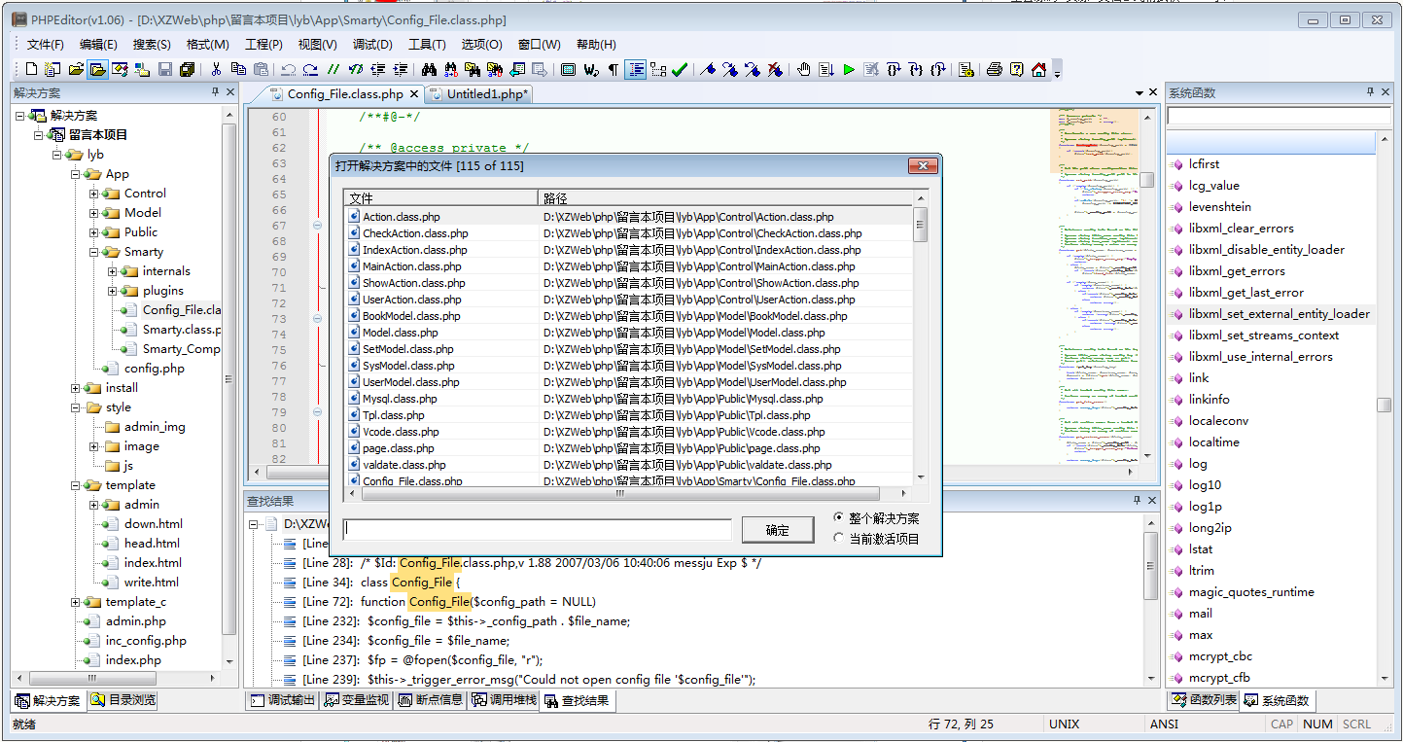1403x742 pixels.
Task: Open the 调试(D) menu
Action: point(372,44)
